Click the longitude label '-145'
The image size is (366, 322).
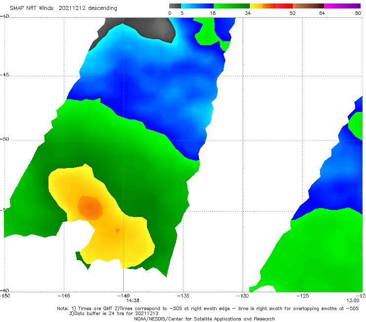64,296
